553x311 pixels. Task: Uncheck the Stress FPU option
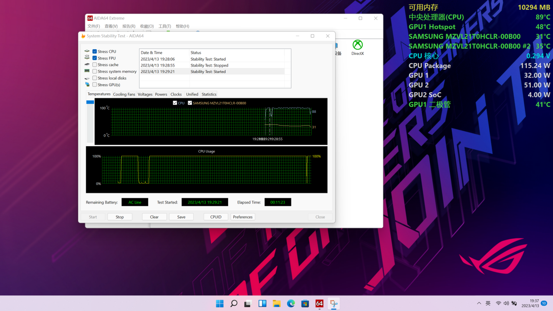coord(94,58)
